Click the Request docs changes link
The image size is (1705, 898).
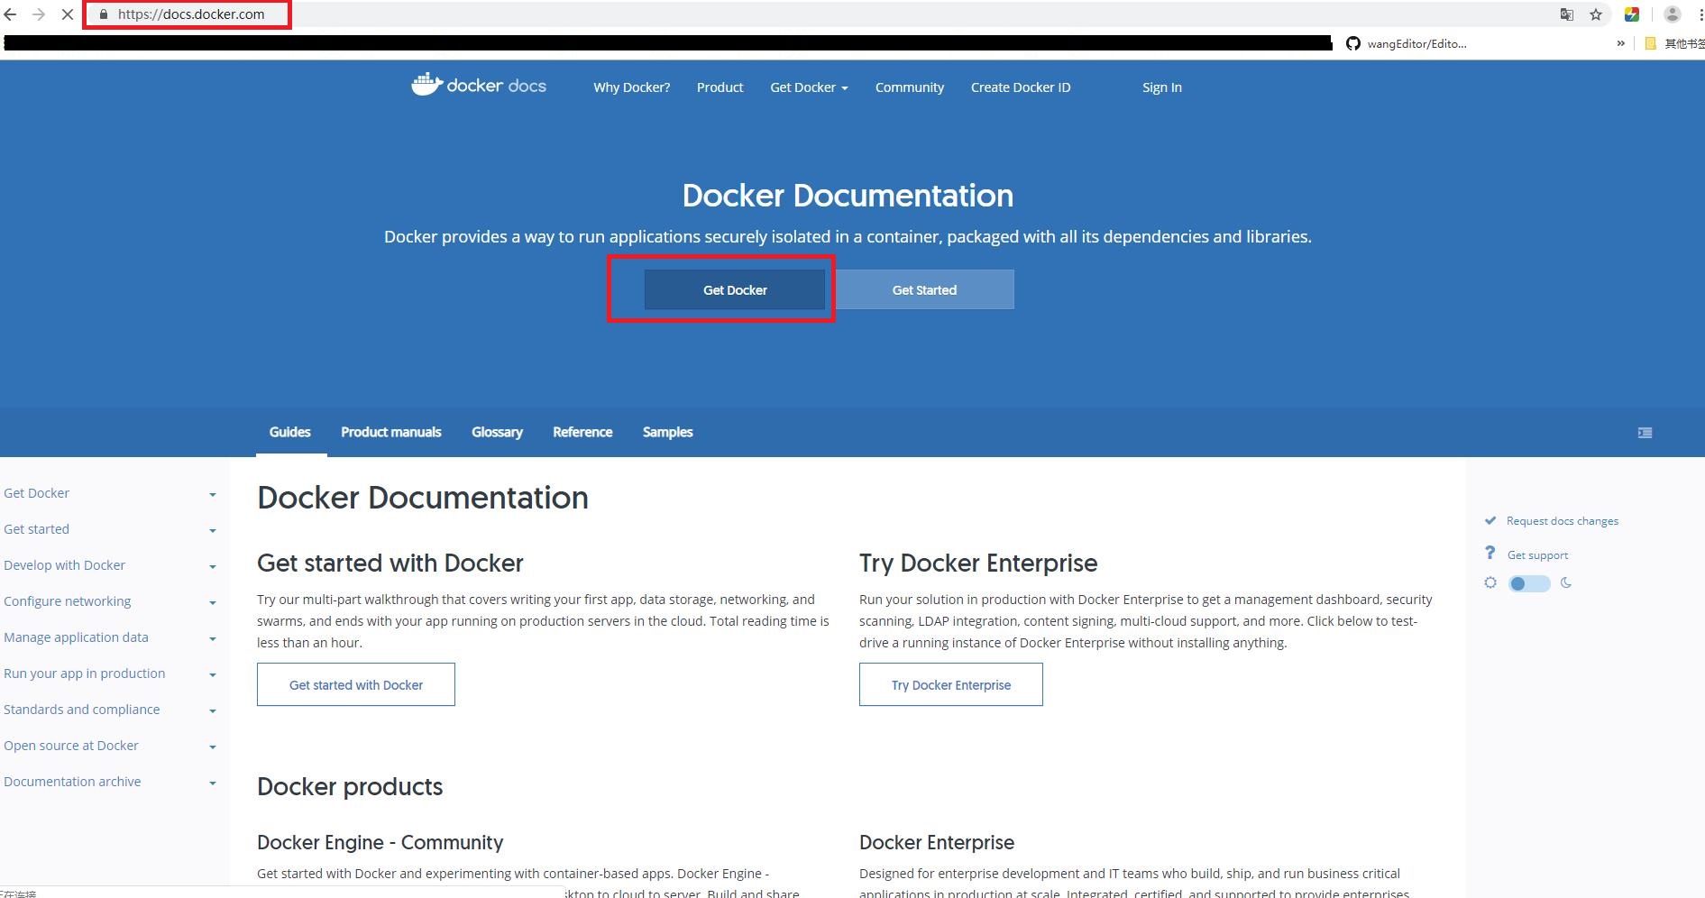point(1563,521)
